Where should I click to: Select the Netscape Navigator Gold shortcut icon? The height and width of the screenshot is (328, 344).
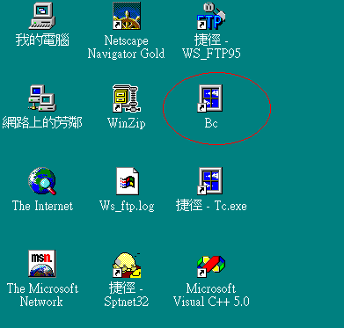[127, 16]
